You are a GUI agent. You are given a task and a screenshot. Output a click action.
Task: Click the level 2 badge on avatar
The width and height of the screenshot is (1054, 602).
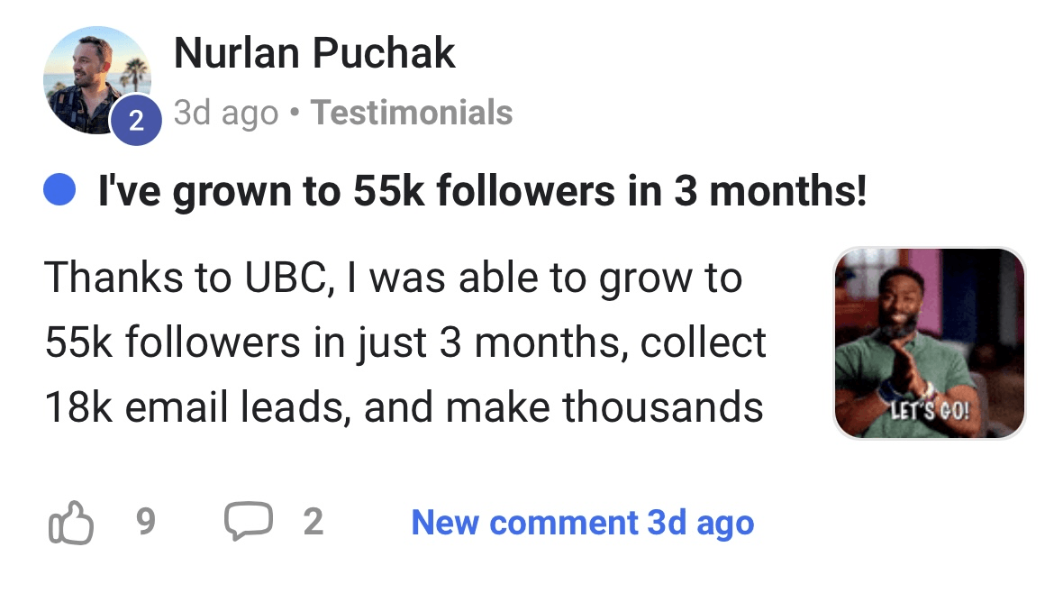(x=136, y=121)
